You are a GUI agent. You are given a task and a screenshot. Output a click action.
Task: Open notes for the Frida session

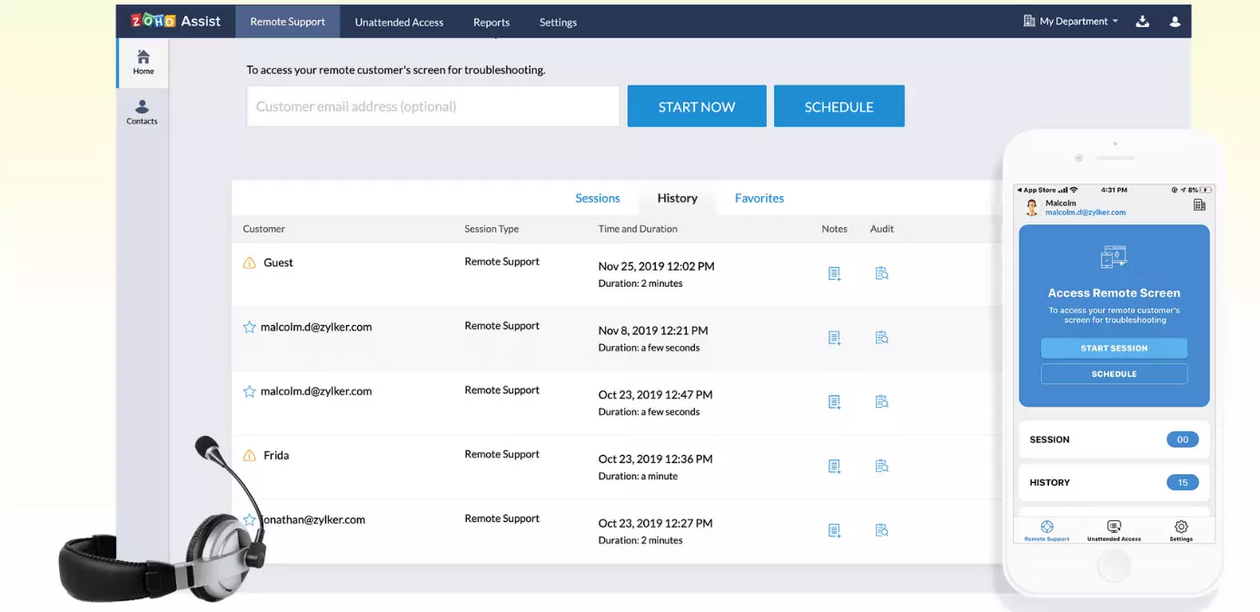click(x=834, y=466)
